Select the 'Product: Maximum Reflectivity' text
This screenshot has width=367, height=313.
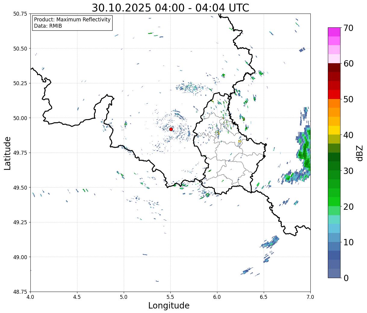(x=72, y=20)
